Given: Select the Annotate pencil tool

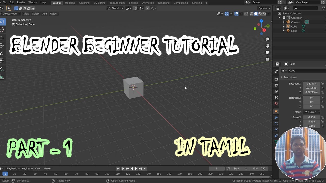Looking at the screenshot, I should pyautogui.click(x=2, y=69).
